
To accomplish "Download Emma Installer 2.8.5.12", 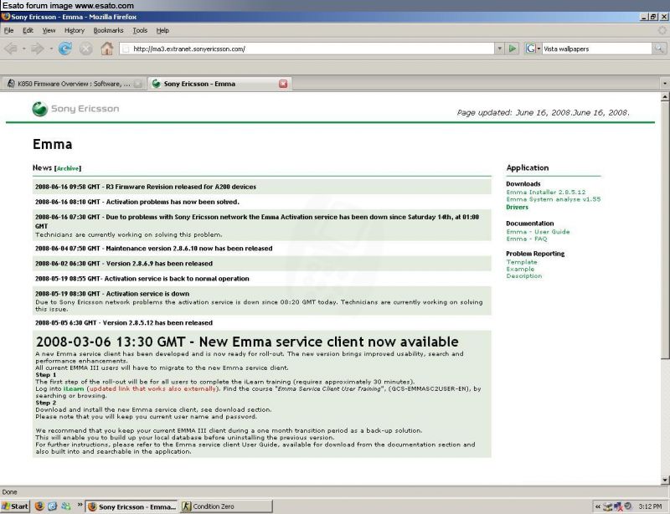I will (546, 193).
